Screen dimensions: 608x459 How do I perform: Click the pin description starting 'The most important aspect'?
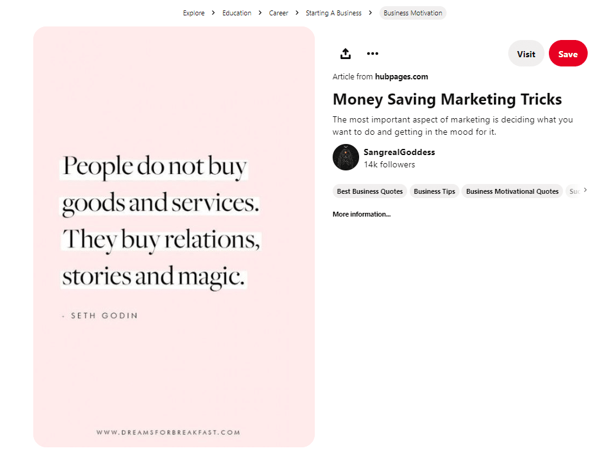(453, 126)
